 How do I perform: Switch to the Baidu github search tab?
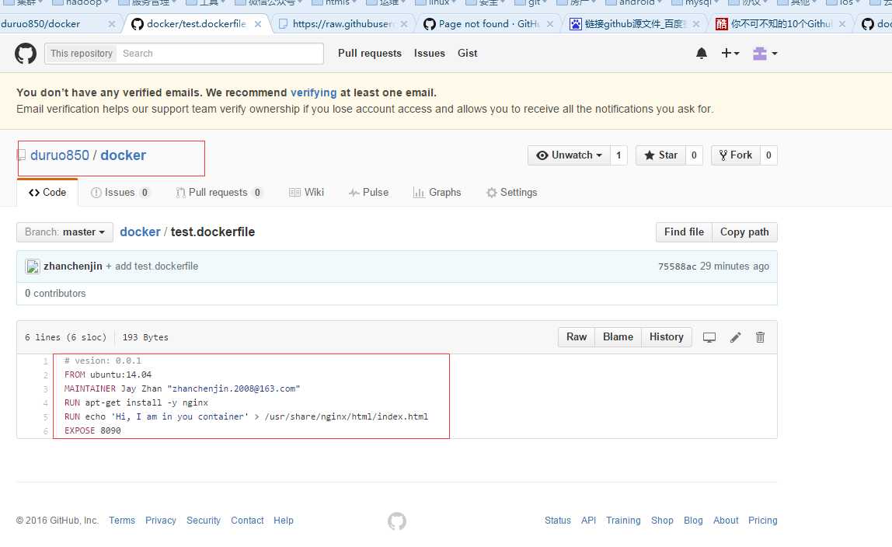634,24
